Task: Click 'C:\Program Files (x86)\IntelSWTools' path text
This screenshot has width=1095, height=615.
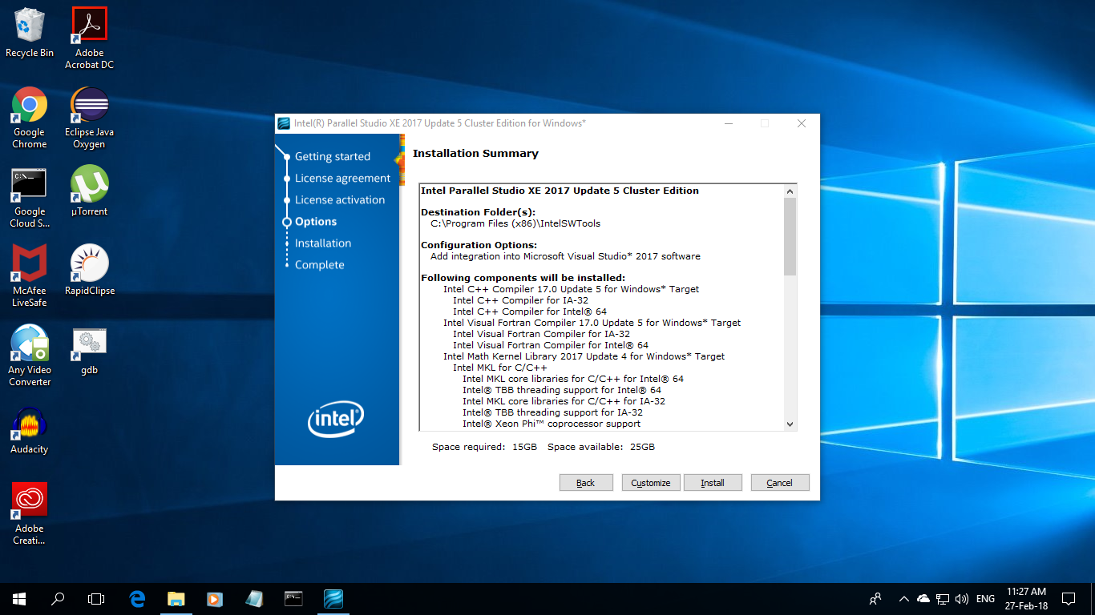Action: click(x=515, y=223)
